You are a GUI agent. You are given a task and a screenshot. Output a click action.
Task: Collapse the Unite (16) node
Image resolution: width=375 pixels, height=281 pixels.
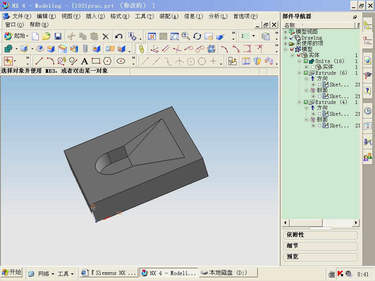(x=299, y=61)
